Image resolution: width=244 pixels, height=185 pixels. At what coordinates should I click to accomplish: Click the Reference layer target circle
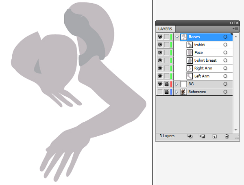225,92
